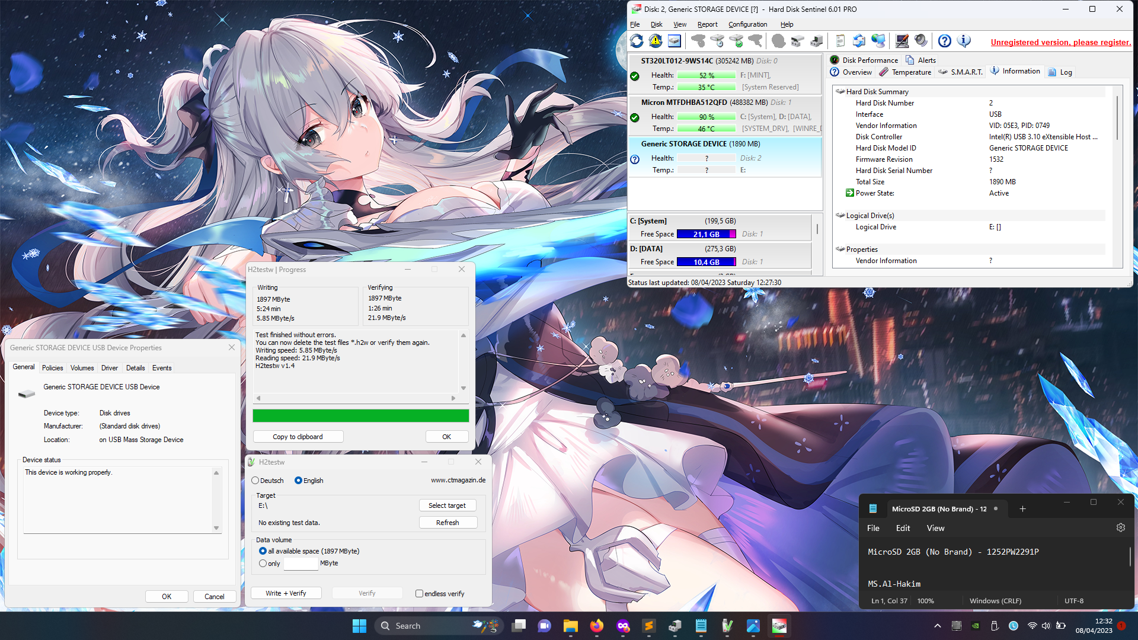Image resolution: width=1138 pixels, height=640 pixels.
Task: Click the send report envelope icon
Action: point(859,41)
